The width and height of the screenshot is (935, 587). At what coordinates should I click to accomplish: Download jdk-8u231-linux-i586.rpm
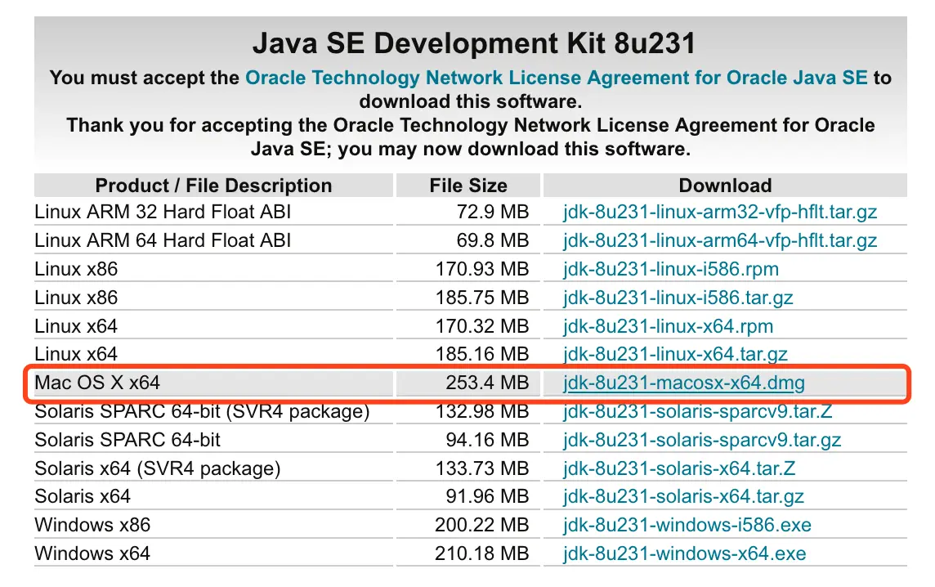tap(671, 269)
